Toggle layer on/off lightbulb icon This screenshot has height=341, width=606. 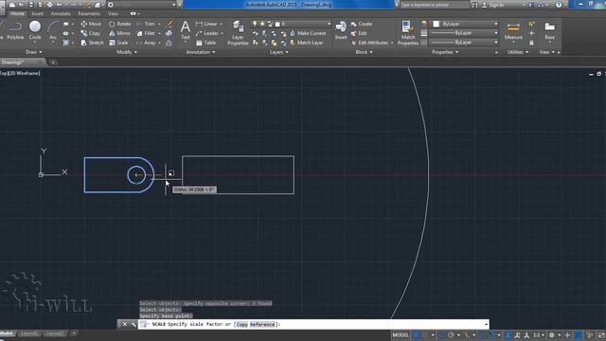[255, 24]
